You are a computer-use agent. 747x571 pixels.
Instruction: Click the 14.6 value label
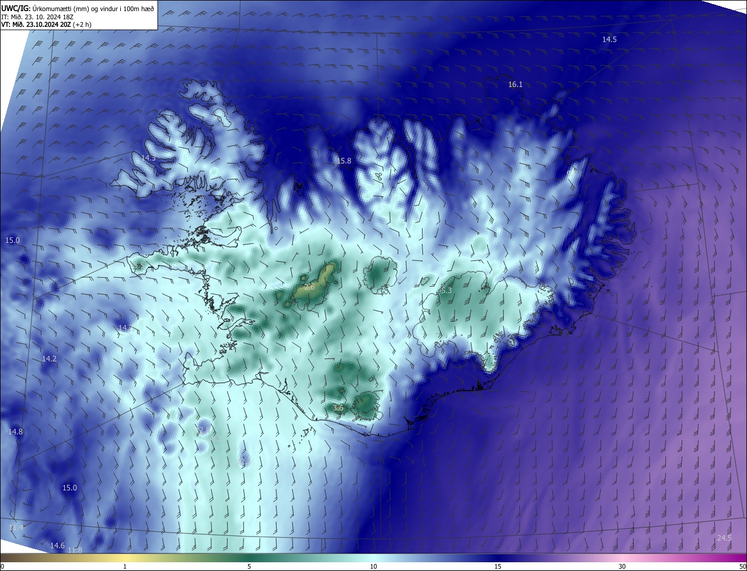[x=57, y=546]
